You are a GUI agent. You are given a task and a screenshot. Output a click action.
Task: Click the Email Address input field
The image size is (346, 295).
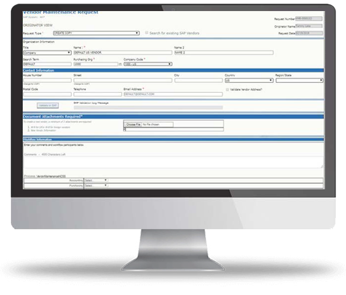coord(173,94)
